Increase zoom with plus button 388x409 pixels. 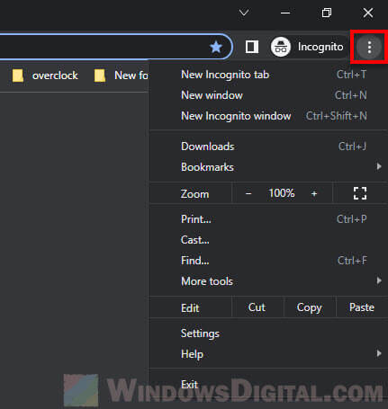[314, 193]
